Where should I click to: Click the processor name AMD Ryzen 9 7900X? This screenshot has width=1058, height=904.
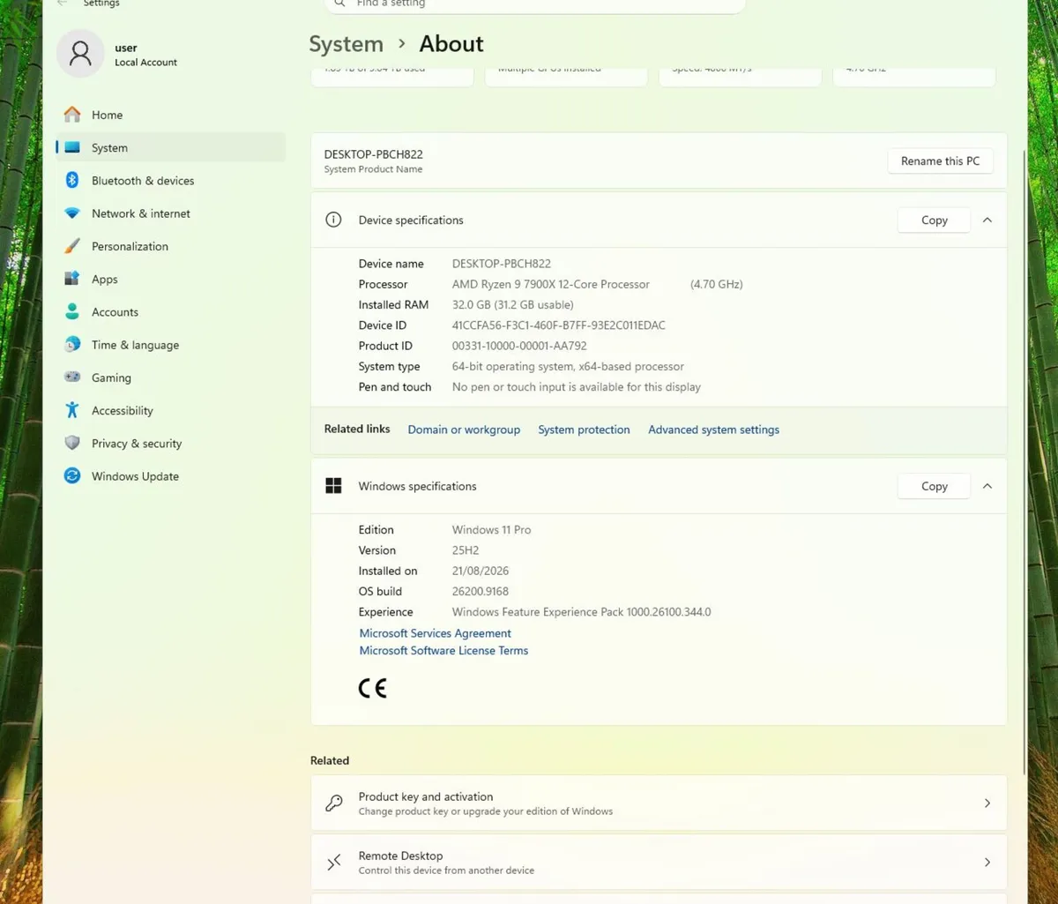(551, 284)
